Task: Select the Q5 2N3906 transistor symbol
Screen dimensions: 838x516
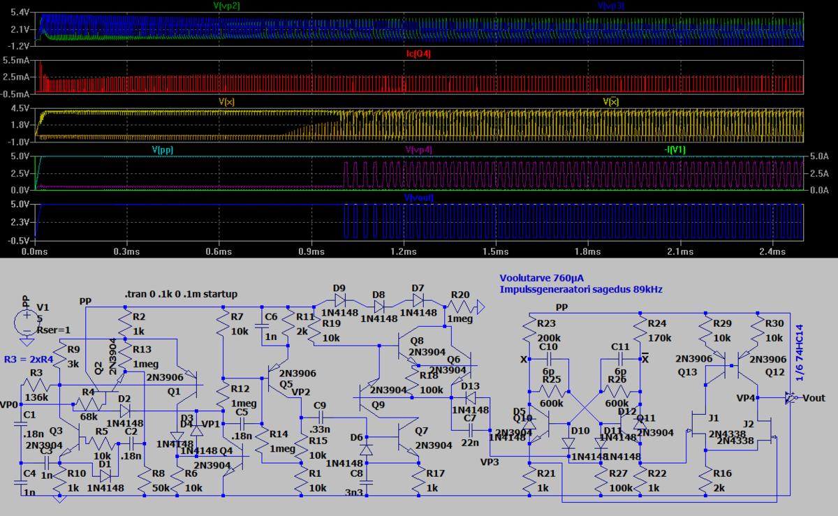Action: [x=272, y=377]
